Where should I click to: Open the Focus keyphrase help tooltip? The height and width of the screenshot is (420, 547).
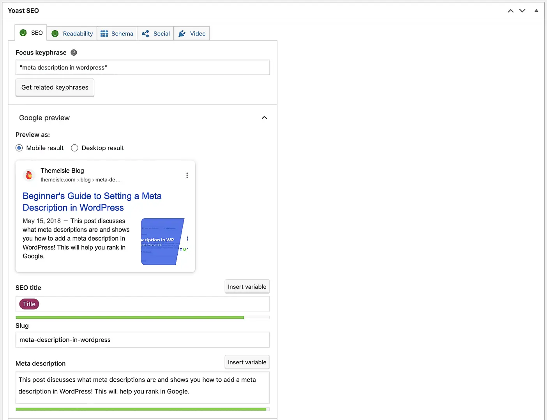[74, 52]
